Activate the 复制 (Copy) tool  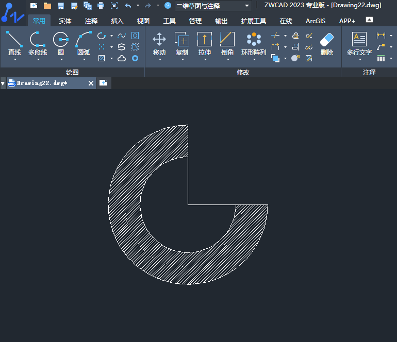[x=182, y=43]
